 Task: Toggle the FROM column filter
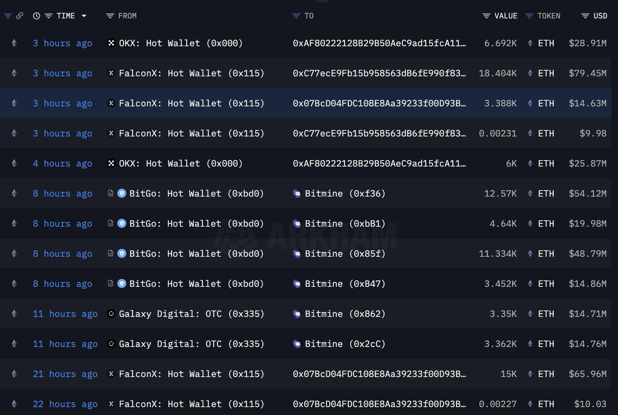110,16
